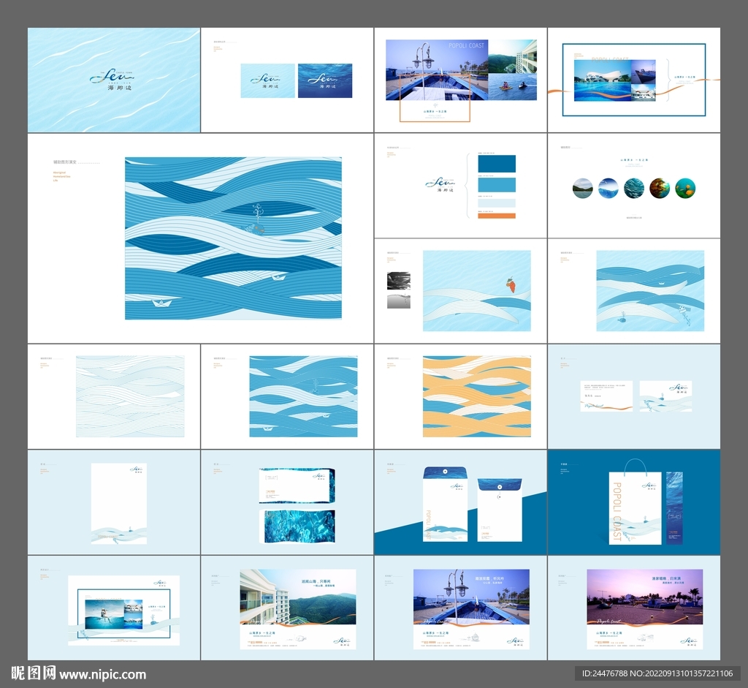Viewport: 748px width, 688px height.
Task: Click the image ID and NO text
Action: click(x=657, y=673)
